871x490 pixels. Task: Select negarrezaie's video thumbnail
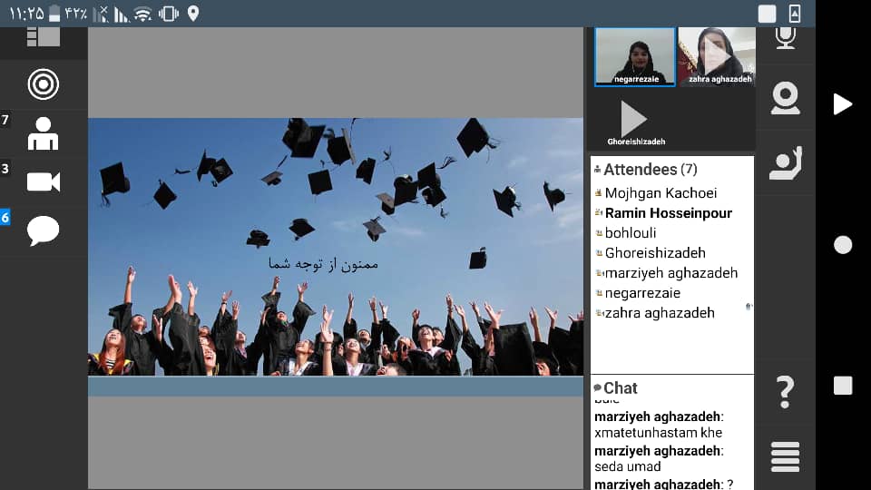(x=634, y=56)
